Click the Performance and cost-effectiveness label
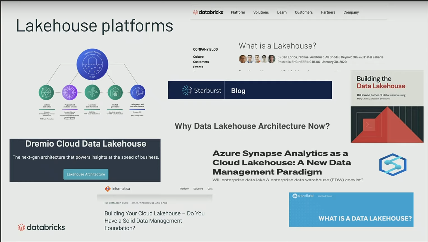This screenshot has width=428, height=242. click(137, 105)
